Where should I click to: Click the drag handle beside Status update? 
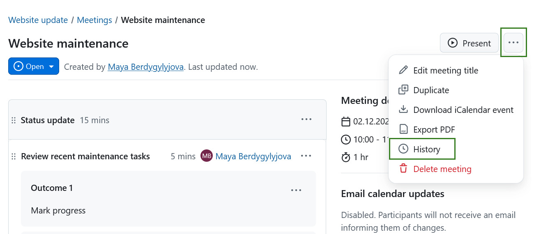pos(14,120)
